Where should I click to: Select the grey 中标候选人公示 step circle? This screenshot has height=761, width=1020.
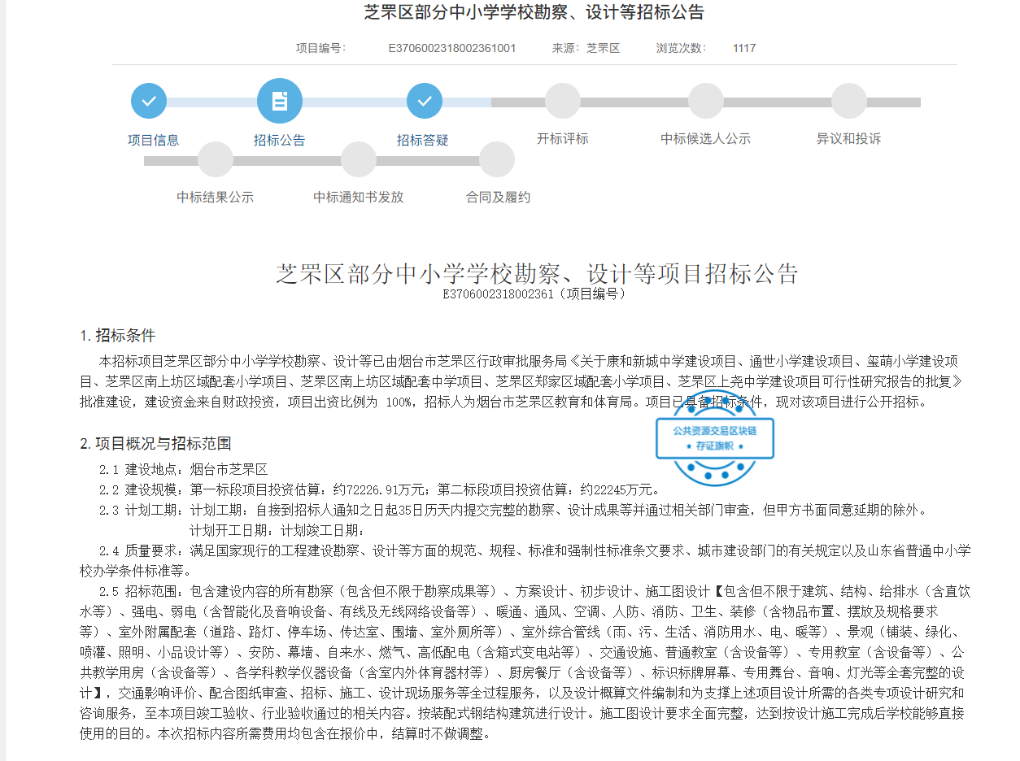(705, 102)
